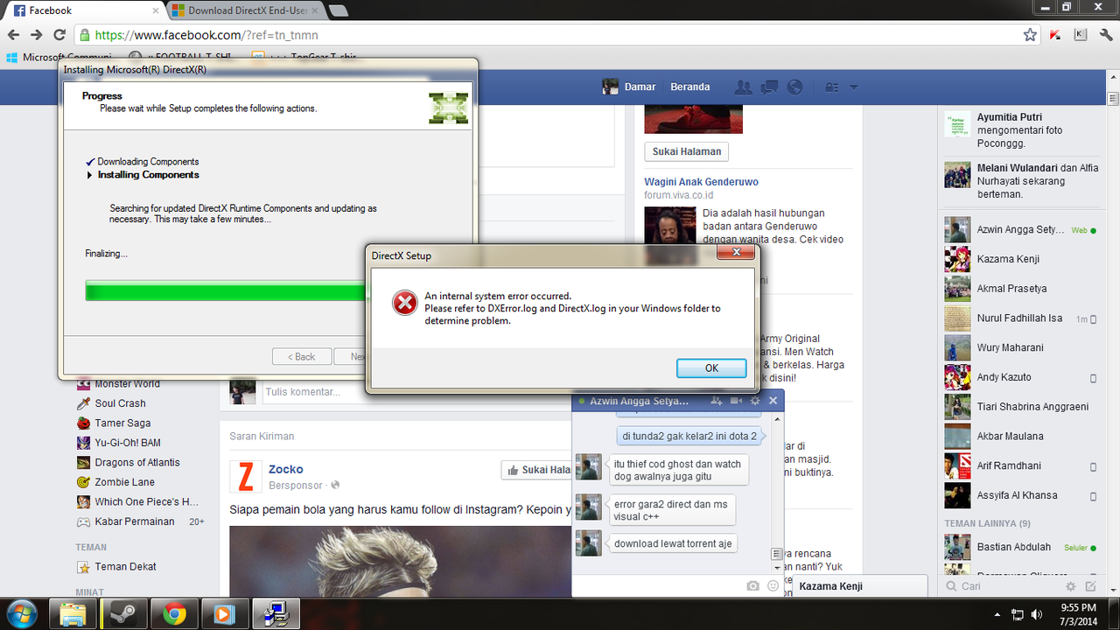Click Back in the DirectX installer window
The width and height of the screenshot is (1120, 630).
point(302,356)
